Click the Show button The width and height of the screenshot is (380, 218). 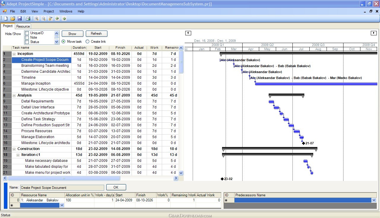[x=72, y=34]
